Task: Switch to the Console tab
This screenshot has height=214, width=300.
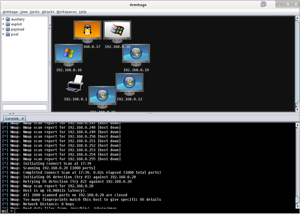Action: (12, 119)
